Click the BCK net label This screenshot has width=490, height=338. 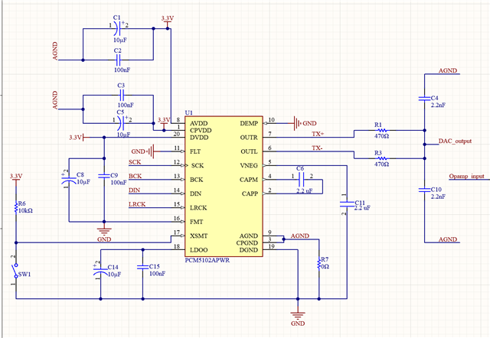135,176
